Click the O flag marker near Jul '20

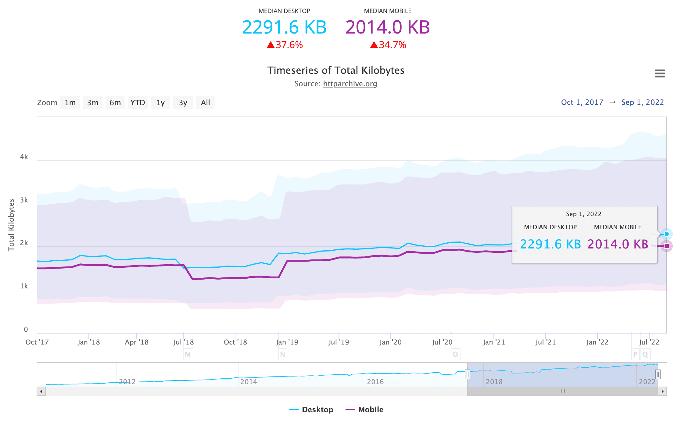click(x=455, y=354)
